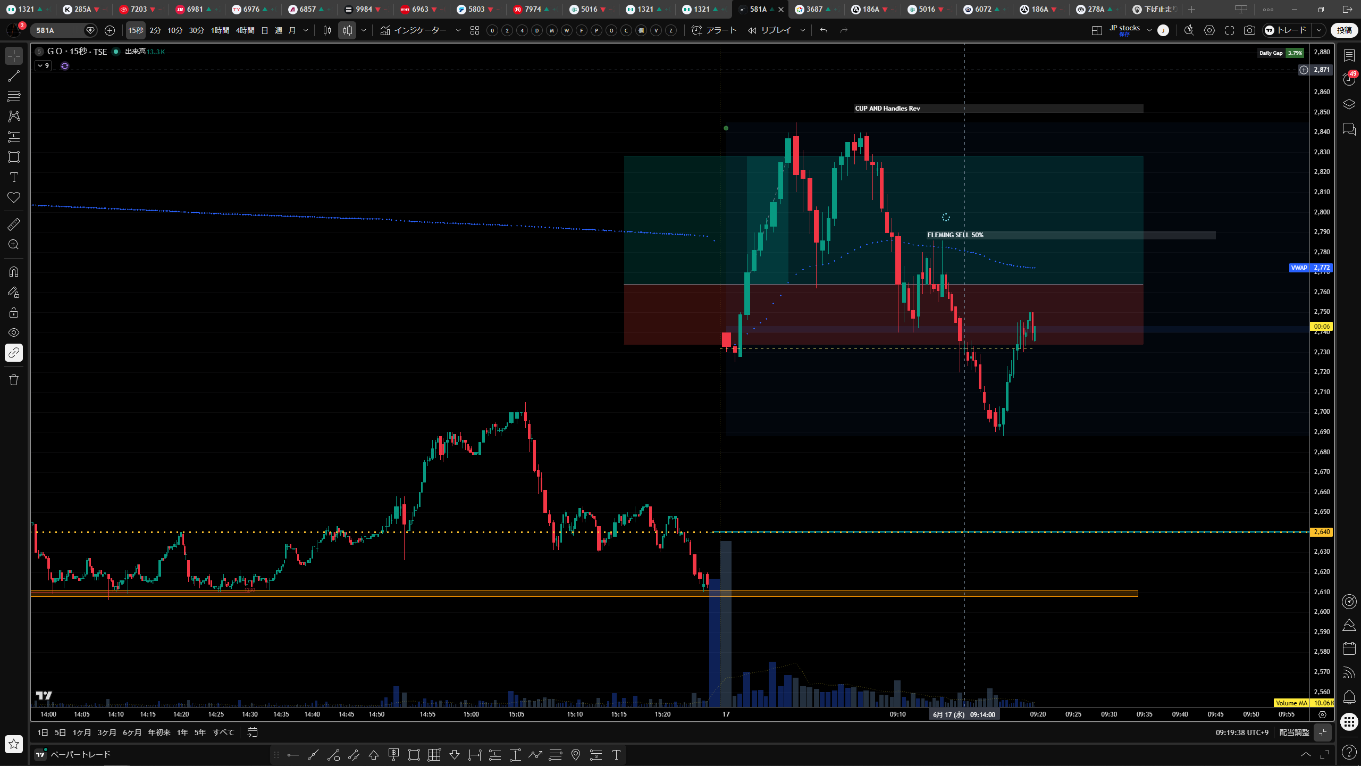Open chart settings hexagon icon

[x=1209, y=30]
